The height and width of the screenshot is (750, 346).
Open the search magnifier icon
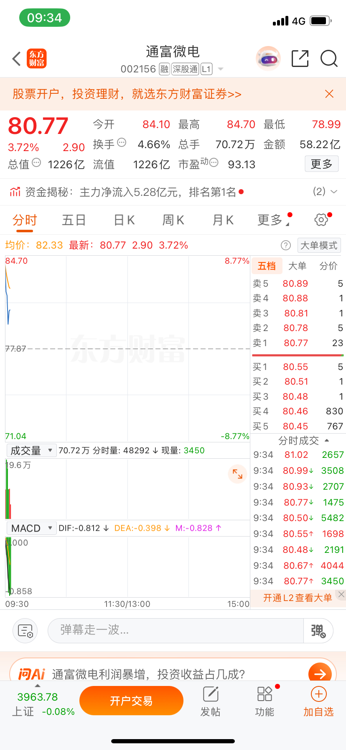coord(329,59)
